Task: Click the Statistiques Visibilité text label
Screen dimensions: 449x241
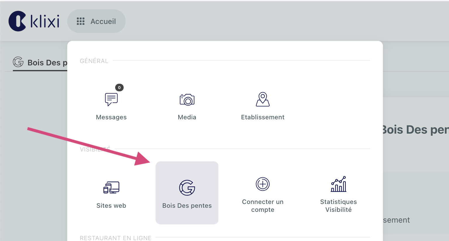Action: pos(339,206)
